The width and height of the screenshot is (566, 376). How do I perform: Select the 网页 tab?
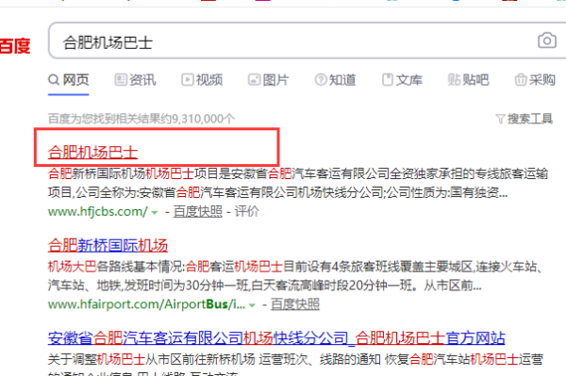click(69, 80)
